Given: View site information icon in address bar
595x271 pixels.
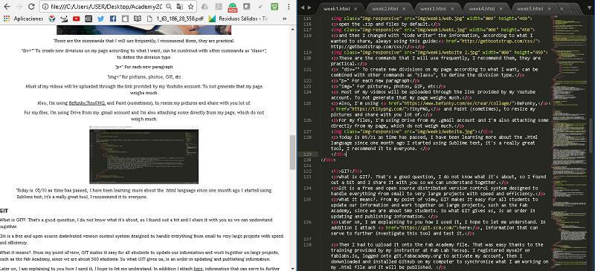Looking at the screenshot, I should [45, 7].
